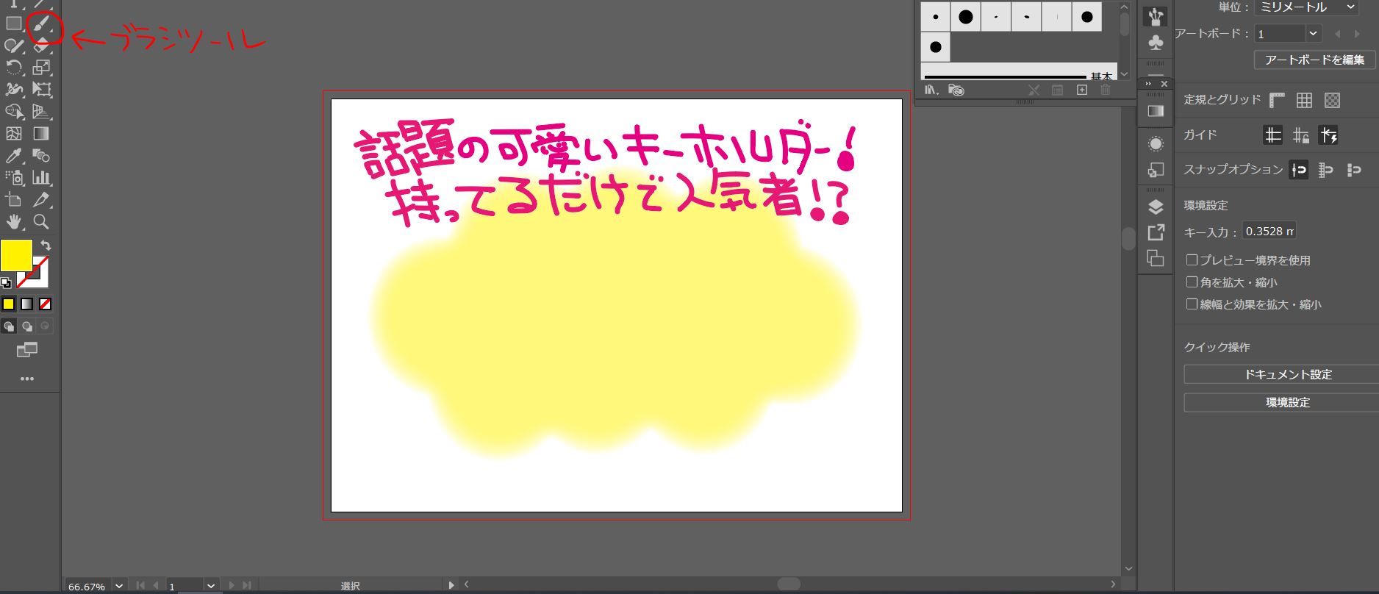Image resolution: width=1379 pixels, height=594 pixels.
Task: Toggle guide visibility in ガイド row
Action: tap(1273, 135)
